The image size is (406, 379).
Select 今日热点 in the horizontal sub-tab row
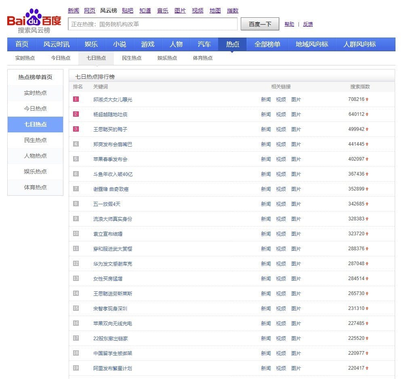point(61,58)
